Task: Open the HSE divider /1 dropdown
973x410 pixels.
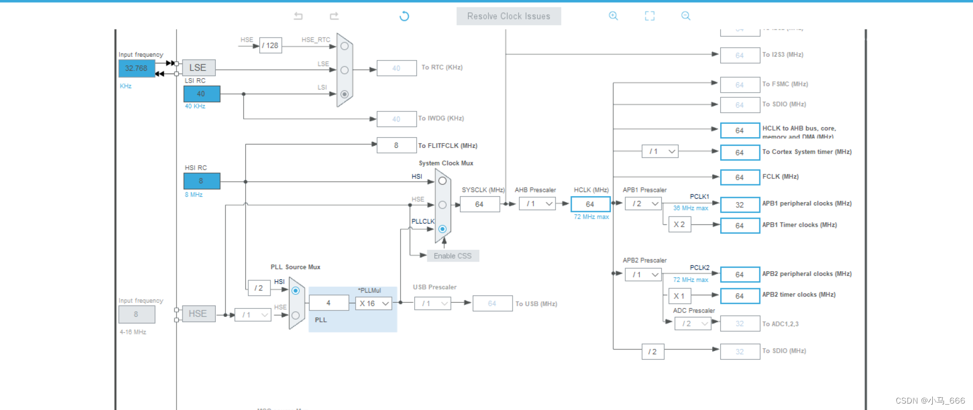Action: pyautogui.click(x=253, y=315)
